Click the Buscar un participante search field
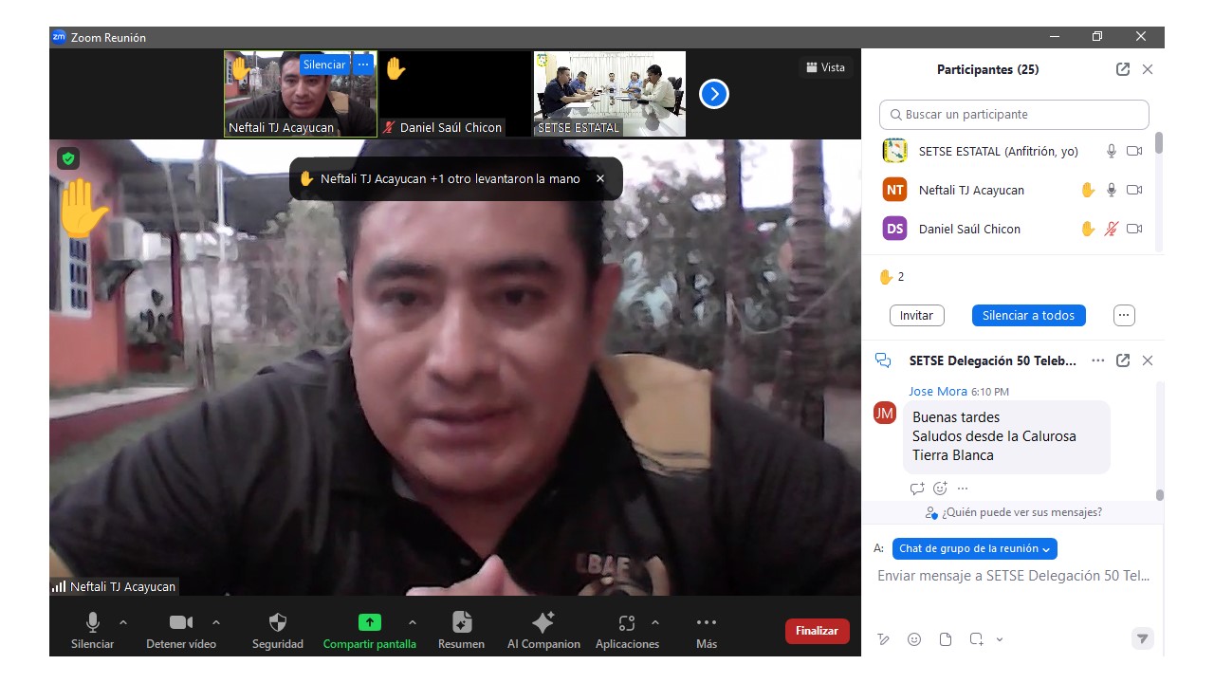This screenshot has height=683, width=1214. 1014,115
